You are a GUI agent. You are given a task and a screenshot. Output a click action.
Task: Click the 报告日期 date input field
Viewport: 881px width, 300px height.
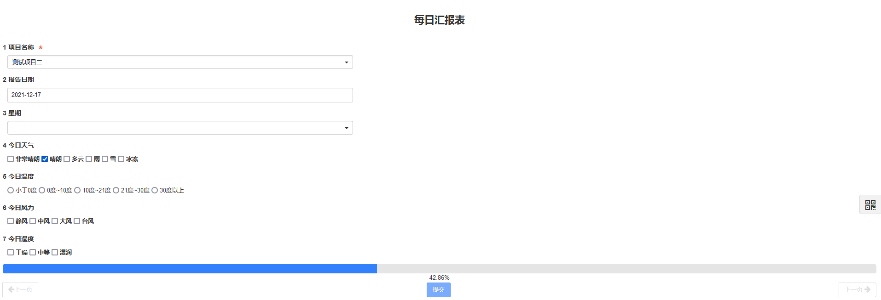point(180,95)
